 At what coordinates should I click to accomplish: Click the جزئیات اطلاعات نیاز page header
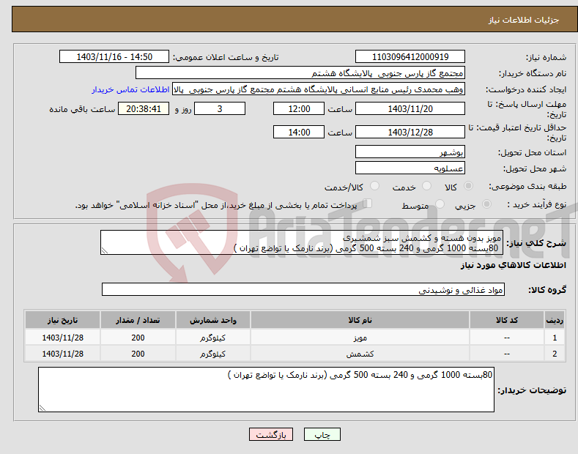[524, 20]
